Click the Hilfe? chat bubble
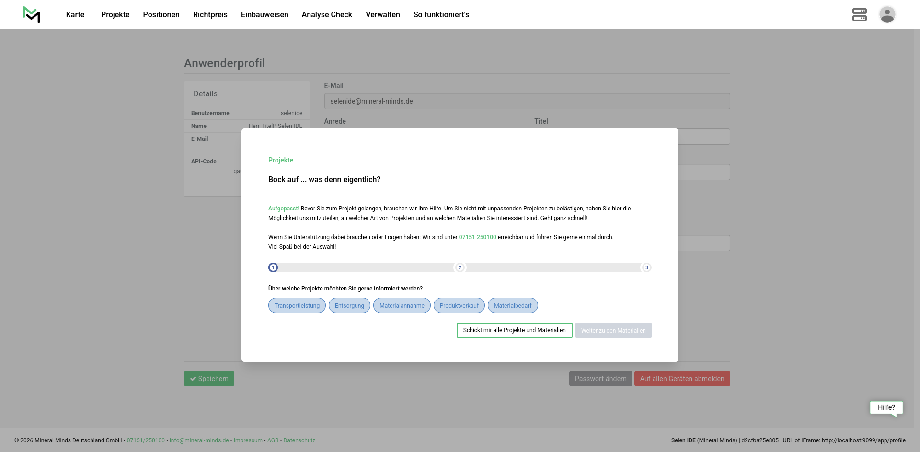The height and width of the screenshot is (452, 920). [886, 407]
